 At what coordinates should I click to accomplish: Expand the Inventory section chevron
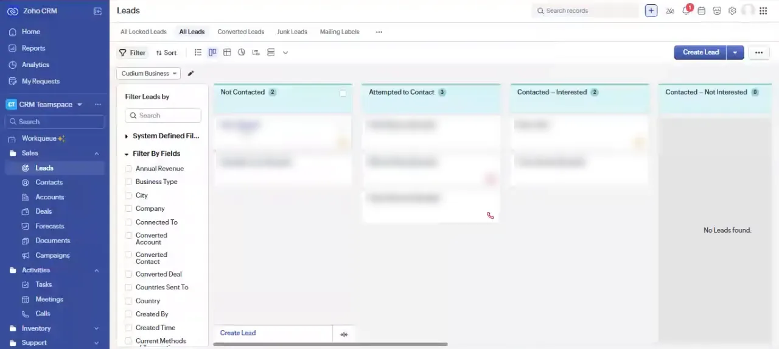tap(97, 328)
